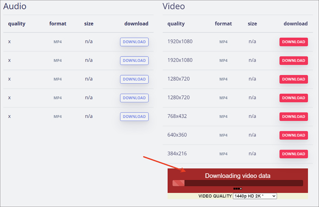
Task: Download the third audio MP4 file
Action: [x=134, y=79]
